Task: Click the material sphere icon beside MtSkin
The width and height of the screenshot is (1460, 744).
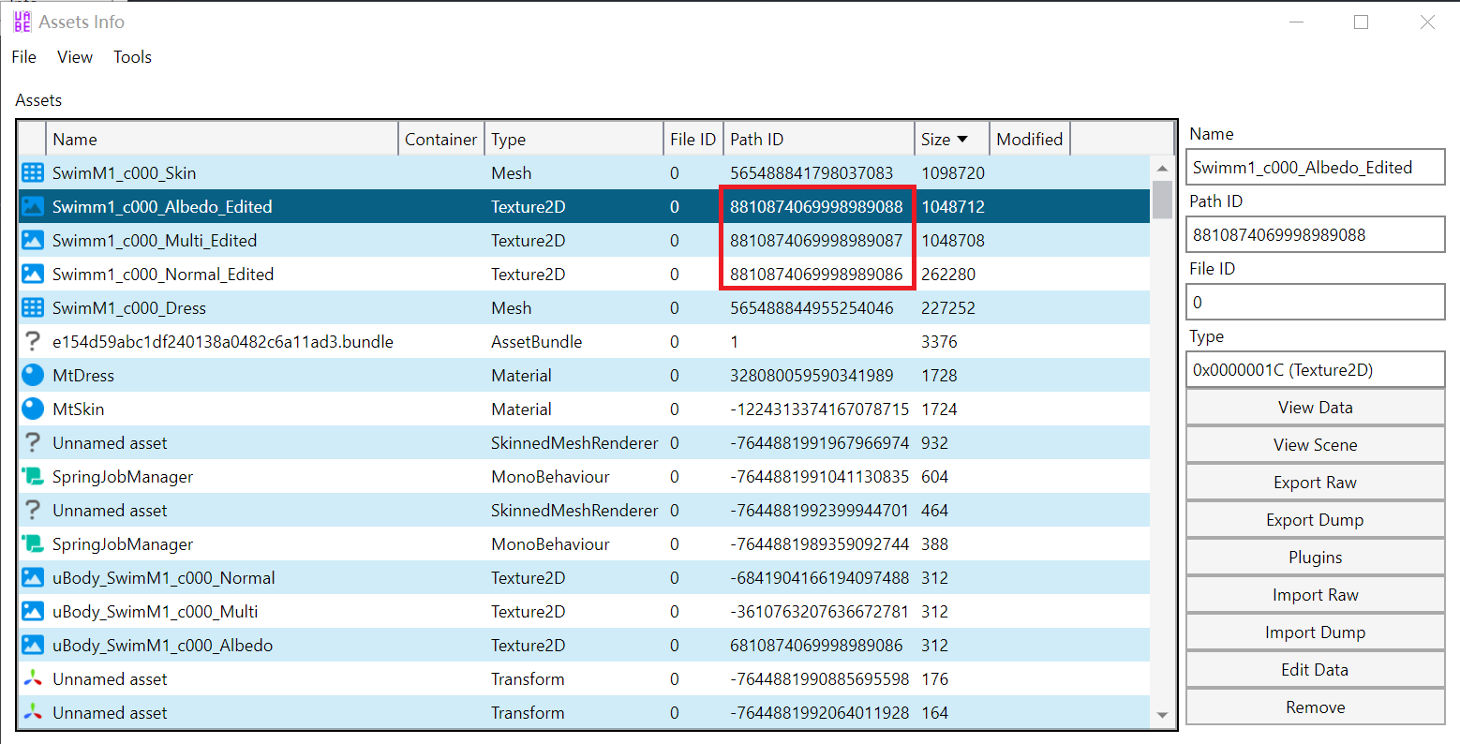Action: tap(33, 409)
